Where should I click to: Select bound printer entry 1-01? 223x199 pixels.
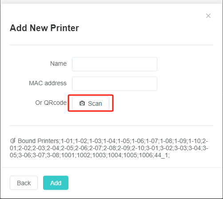67,141
